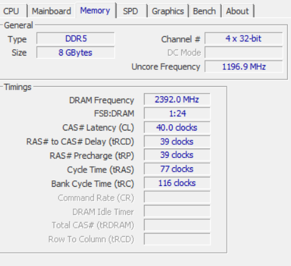The height and width of the screenshot is (266, 291).
Task: Select the tRCD 39 clocks value
Action: (177, 142)
